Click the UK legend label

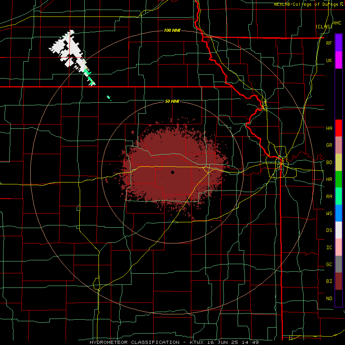tap(329, 60)
